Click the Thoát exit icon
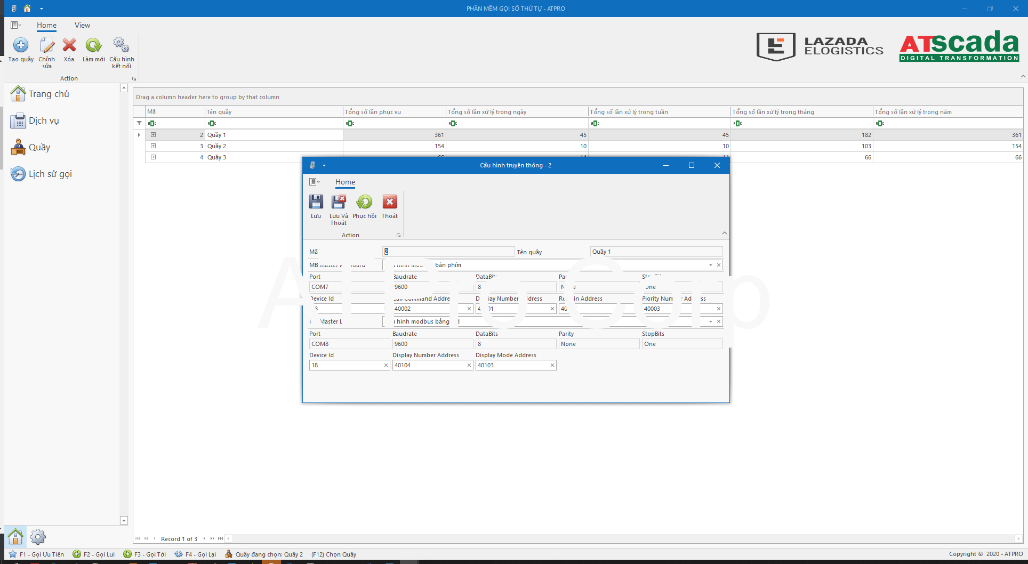This screenshot has width=1028, height=564. (390, 202)
